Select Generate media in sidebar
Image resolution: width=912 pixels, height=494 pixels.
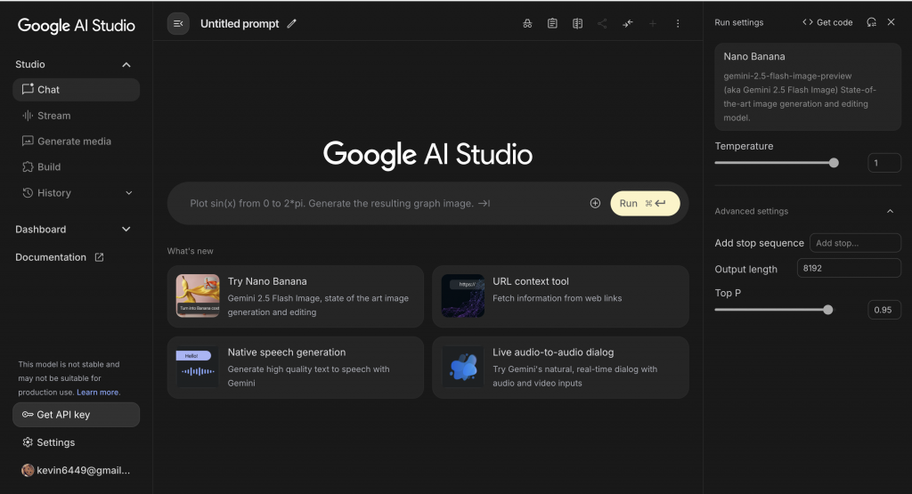(77, 142)
